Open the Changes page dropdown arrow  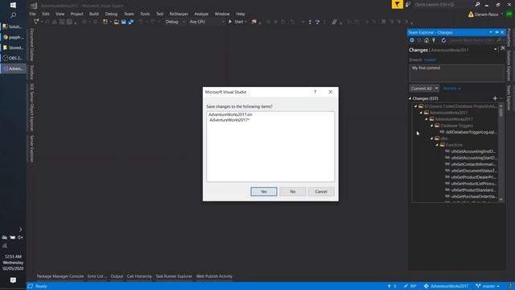click(x=496, y=49)
